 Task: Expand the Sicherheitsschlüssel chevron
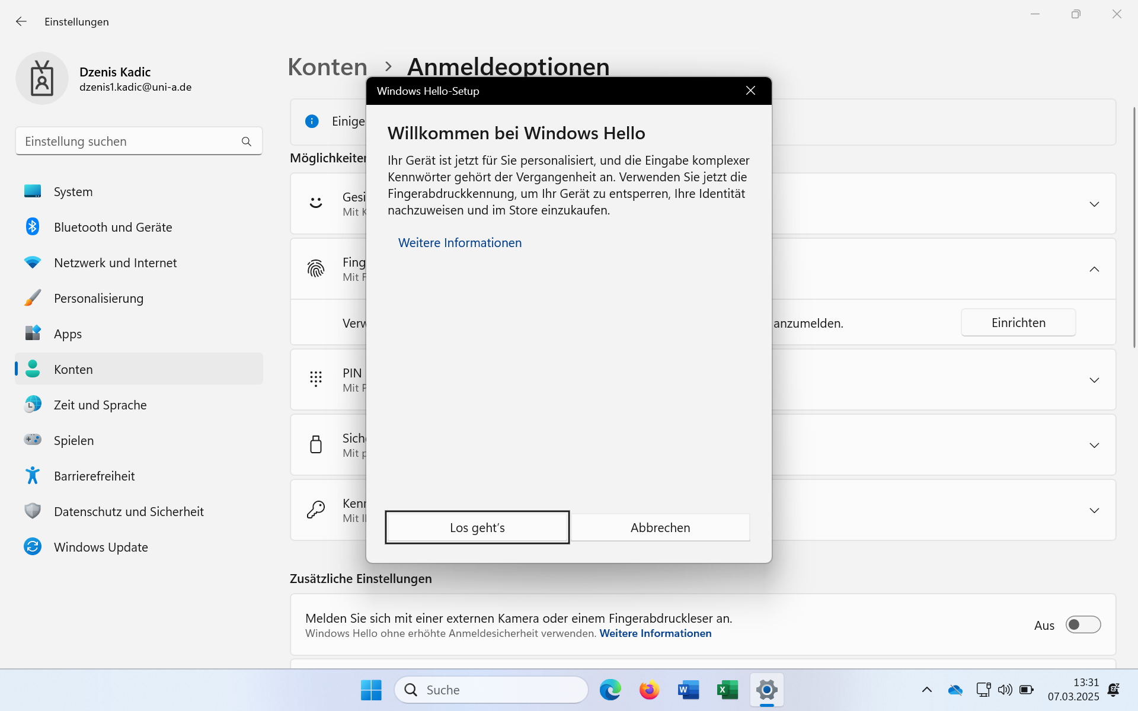[x=1094, y=445]
